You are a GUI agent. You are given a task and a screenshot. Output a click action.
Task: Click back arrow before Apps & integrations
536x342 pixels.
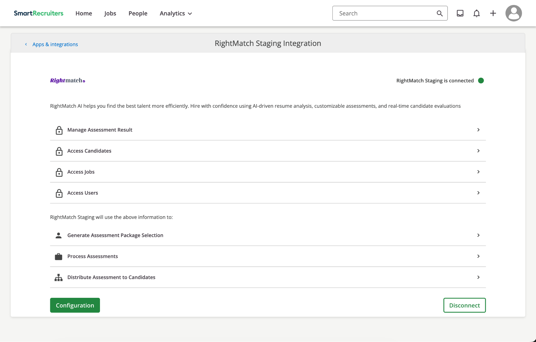(x=26, y=44)
